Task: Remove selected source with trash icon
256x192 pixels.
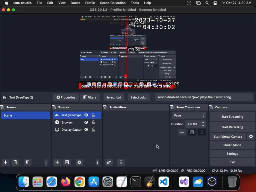Action: (x=67, y=162)
